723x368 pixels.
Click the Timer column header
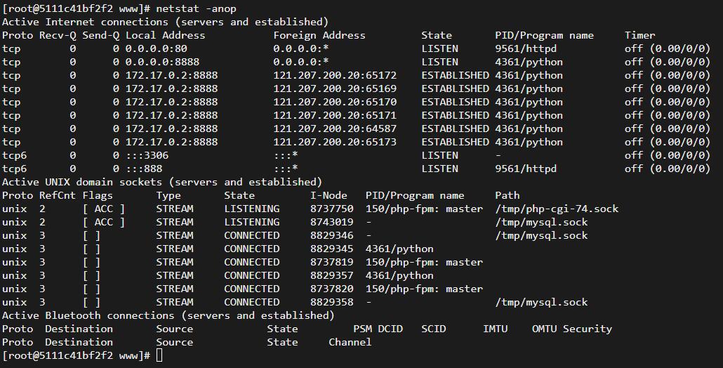pyautogui.click(x=639, y=35)
